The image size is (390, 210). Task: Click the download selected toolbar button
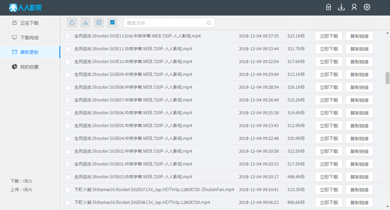pos(86,23)
